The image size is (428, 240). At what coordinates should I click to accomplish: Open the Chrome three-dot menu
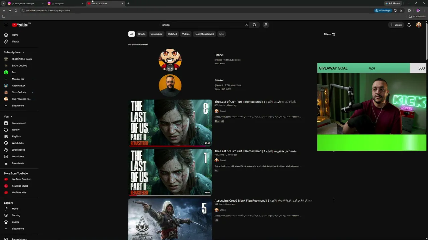[x=424, y=10]
